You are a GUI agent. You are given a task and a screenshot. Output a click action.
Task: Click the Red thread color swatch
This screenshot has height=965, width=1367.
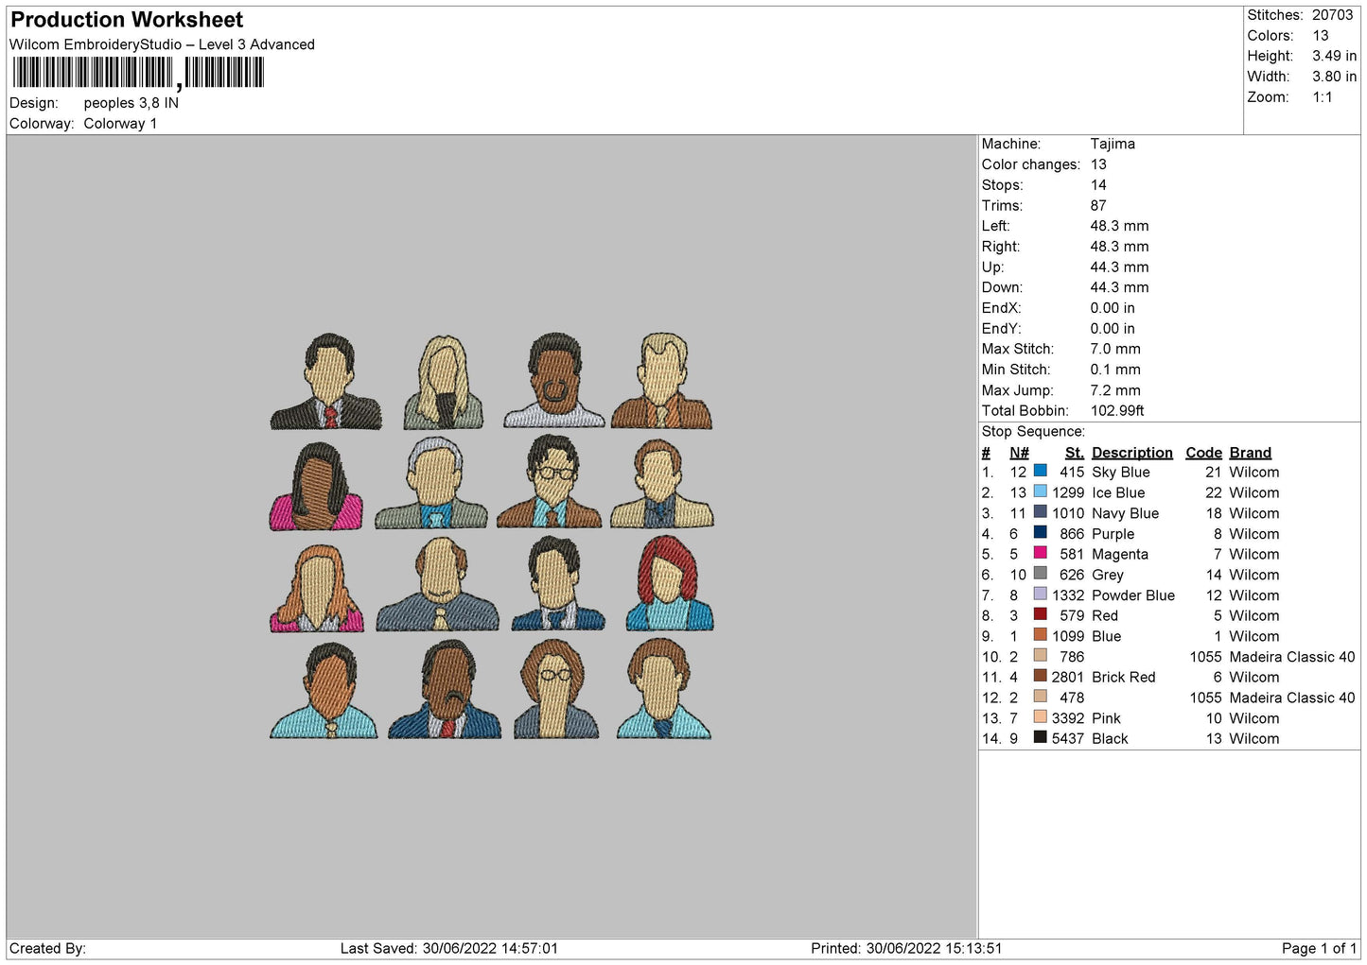tap(1040, 614)
